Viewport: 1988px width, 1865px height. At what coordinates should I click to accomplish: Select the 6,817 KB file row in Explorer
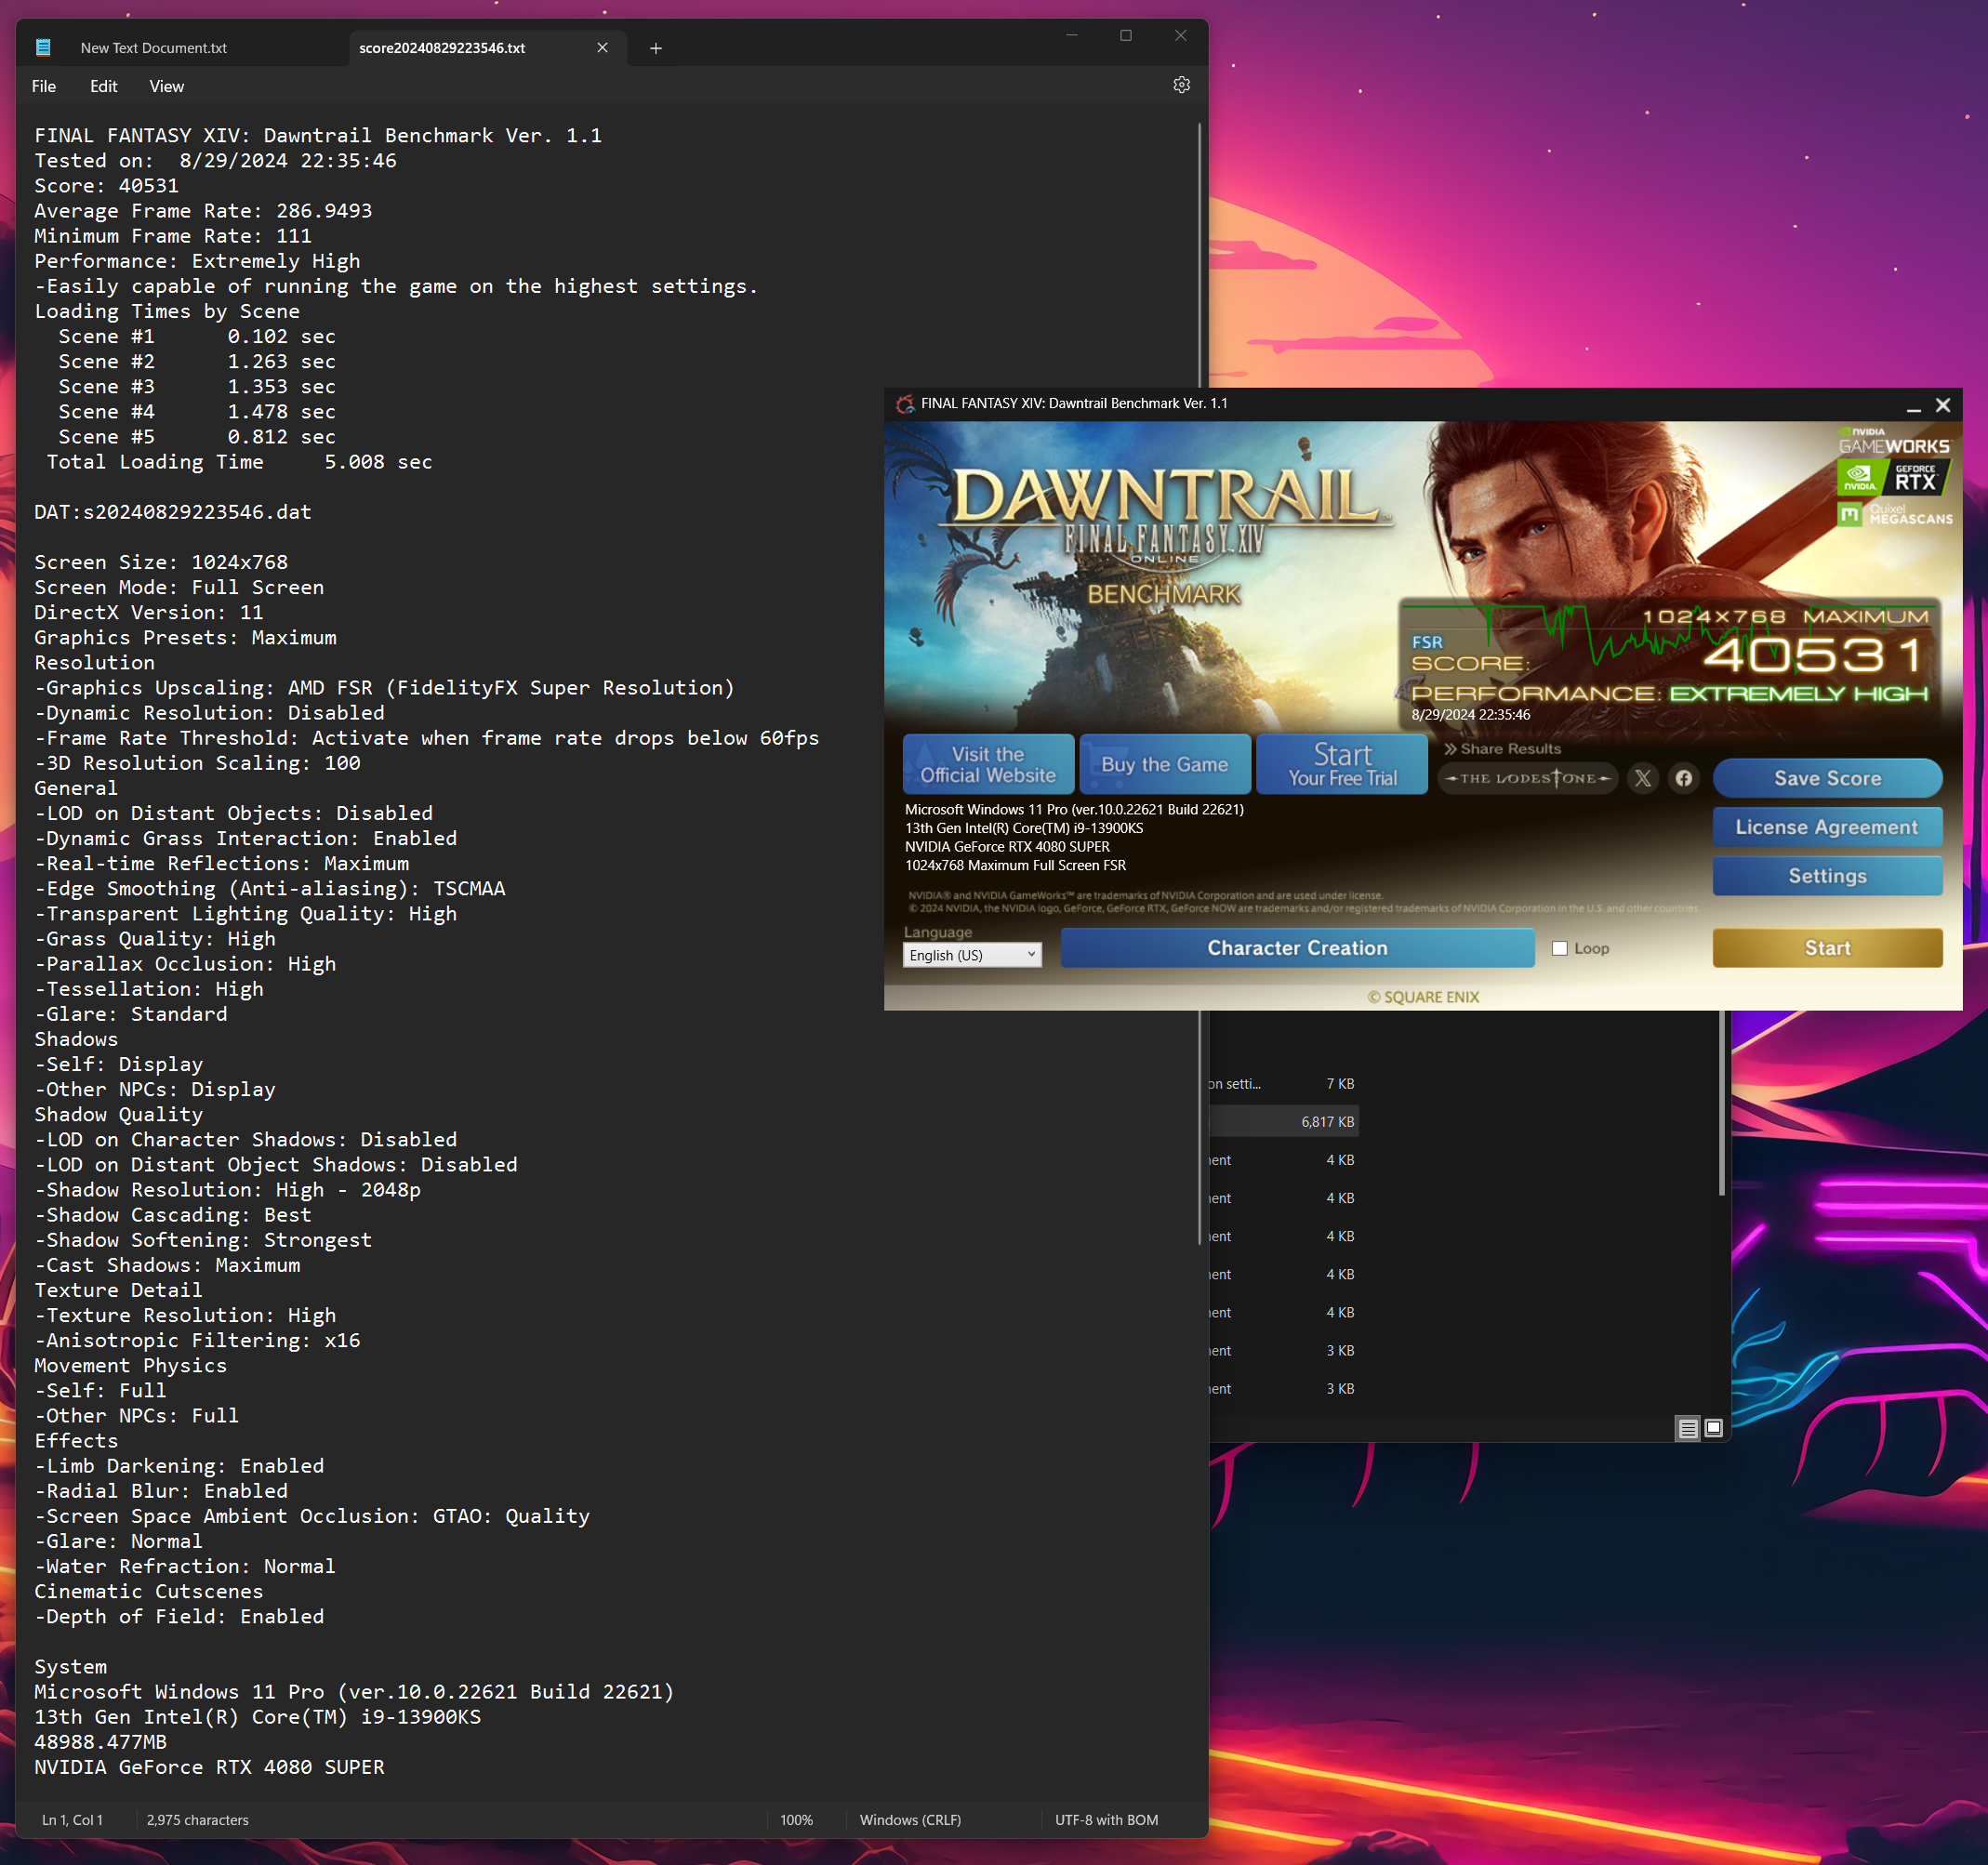[x=1284, y=1122]
